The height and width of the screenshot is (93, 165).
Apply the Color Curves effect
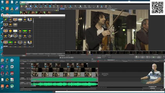[5, 20]
